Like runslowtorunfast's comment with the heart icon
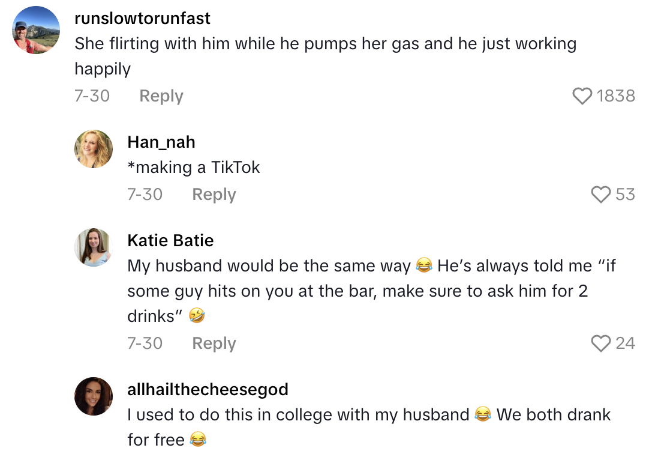The image size is (649, 454). [x=582, y=95]
